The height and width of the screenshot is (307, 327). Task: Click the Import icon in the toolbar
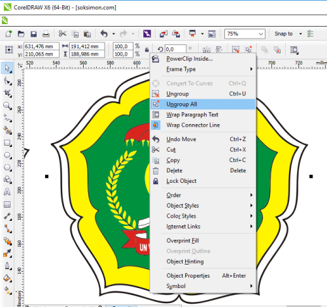(x=163, y=34)
